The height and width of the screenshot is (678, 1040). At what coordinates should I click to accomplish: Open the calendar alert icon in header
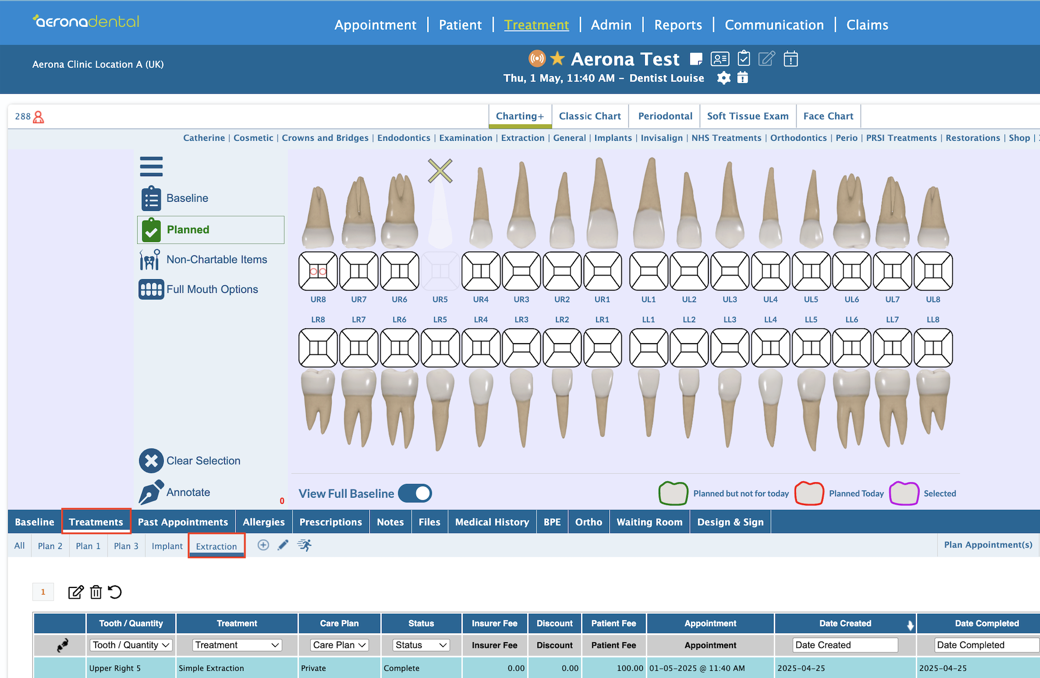click(x=791, y=58)
